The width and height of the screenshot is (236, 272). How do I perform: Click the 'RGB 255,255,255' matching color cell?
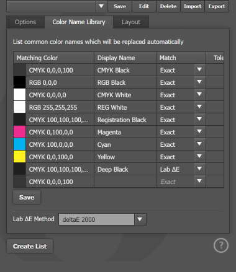tap(60, 107)
